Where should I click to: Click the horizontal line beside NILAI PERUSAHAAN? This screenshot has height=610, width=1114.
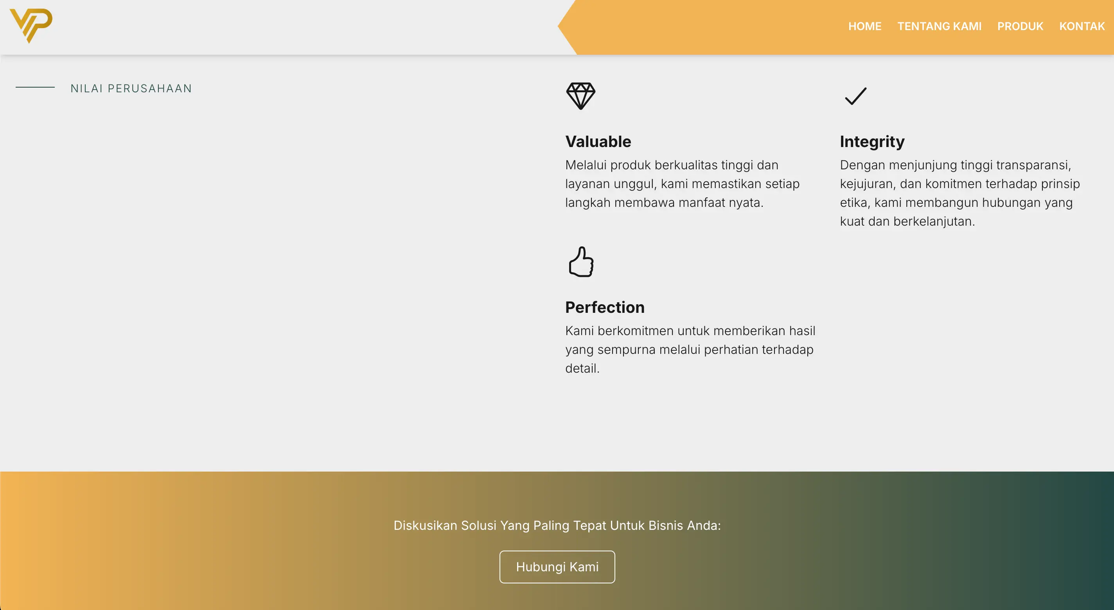tap(35, 87)
